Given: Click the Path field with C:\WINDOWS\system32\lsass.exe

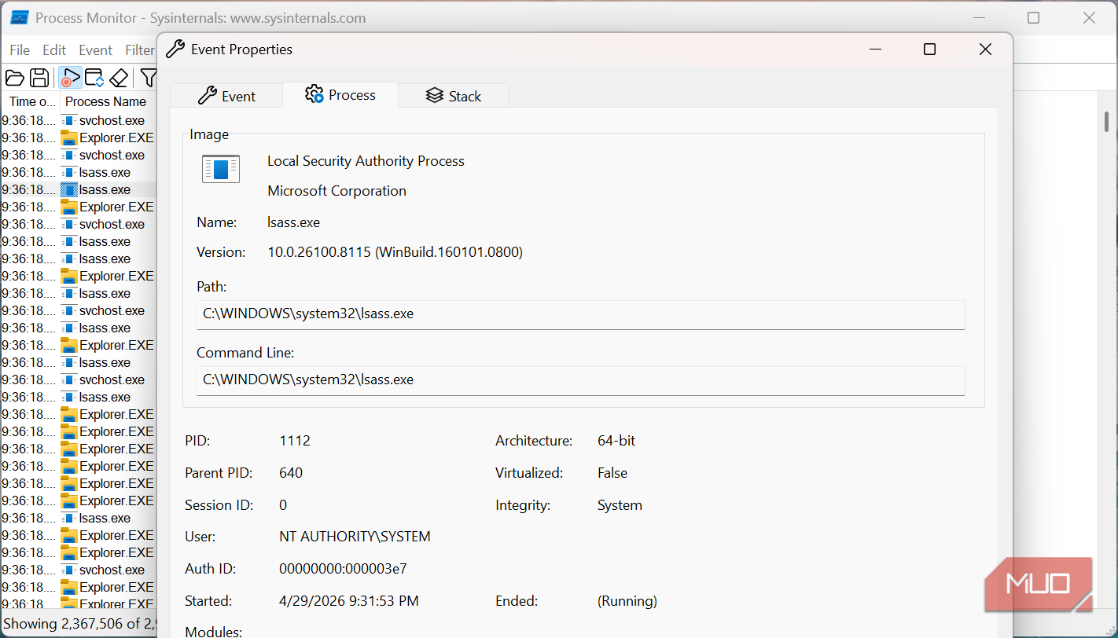Looking at the screenshot, I should pos(580,314).
